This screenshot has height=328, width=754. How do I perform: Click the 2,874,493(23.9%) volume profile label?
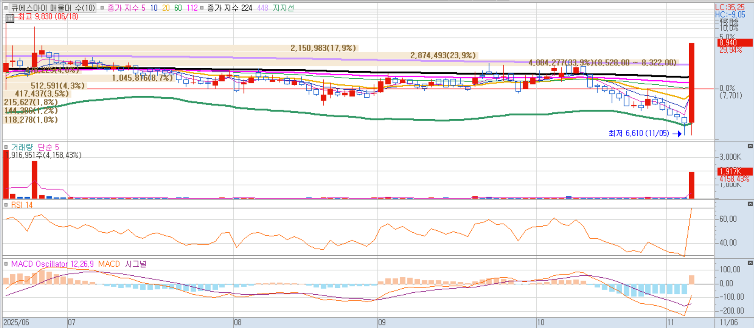[x=443, y=55]
